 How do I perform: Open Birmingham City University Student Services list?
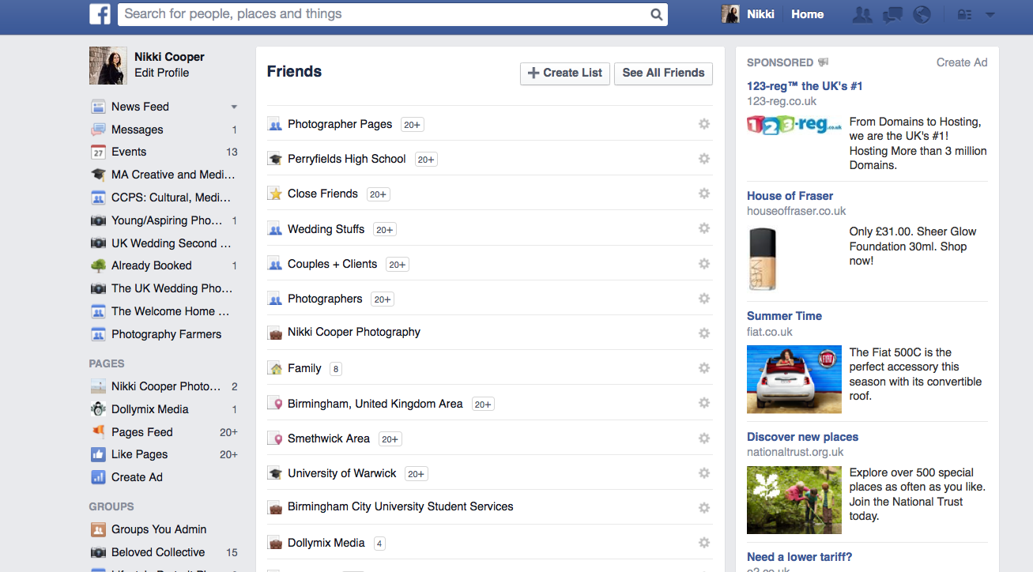(x=401, y=506)
